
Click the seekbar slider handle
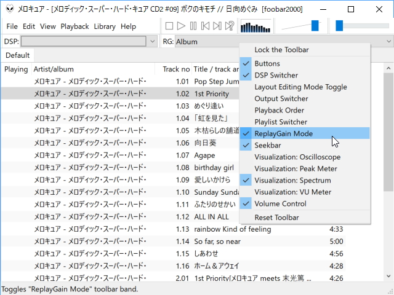coord(339,26)
